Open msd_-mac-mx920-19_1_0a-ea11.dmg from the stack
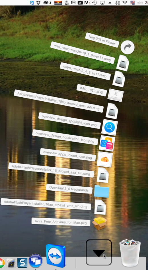 [123, 63]
